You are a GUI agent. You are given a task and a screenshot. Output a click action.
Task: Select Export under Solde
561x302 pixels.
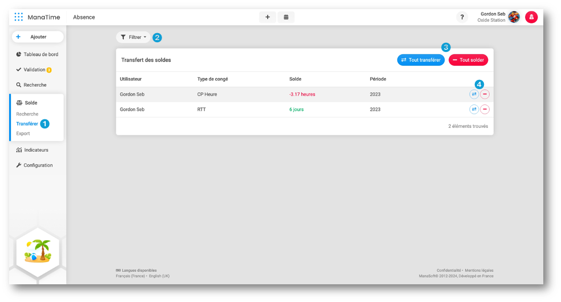pos(23,134)
